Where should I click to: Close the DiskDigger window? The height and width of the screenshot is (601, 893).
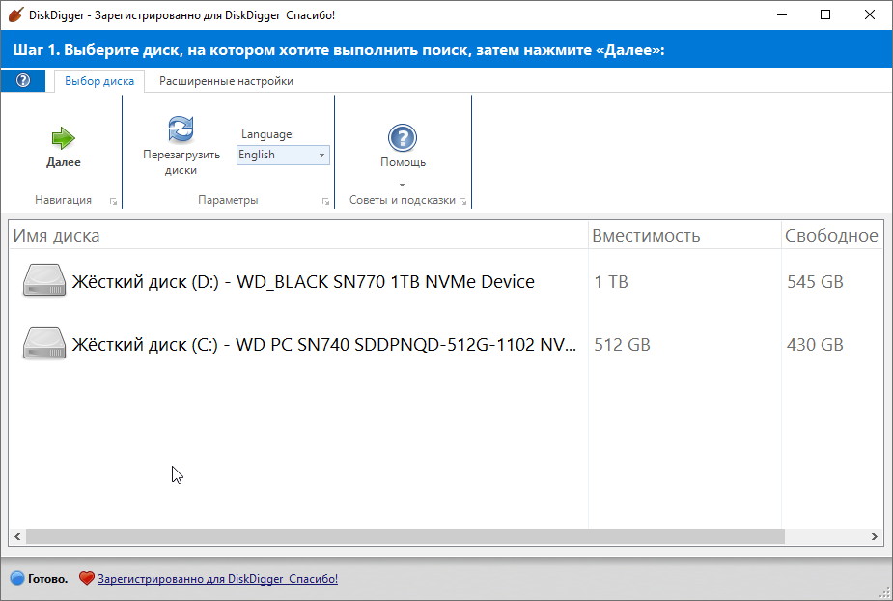[870, 14]
